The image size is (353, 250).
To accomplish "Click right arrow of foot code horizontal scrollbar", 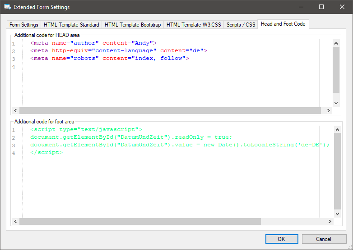I will (x=330, y=222).
